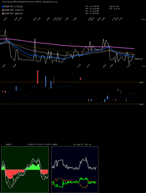Click the Pre V: 0 M text
Image resolution: width=146 pixels, height=193 pixels.
tap(114, 9)
